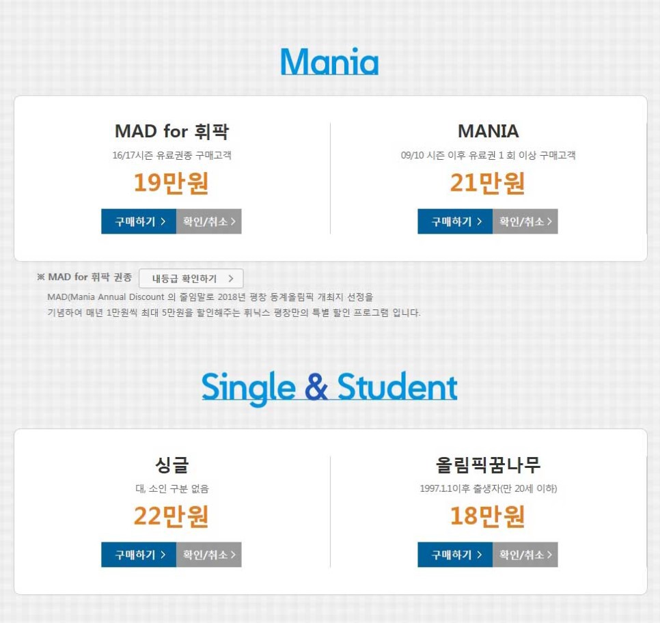Click the MAD for 휘팍 title

(x=171, y=131)
